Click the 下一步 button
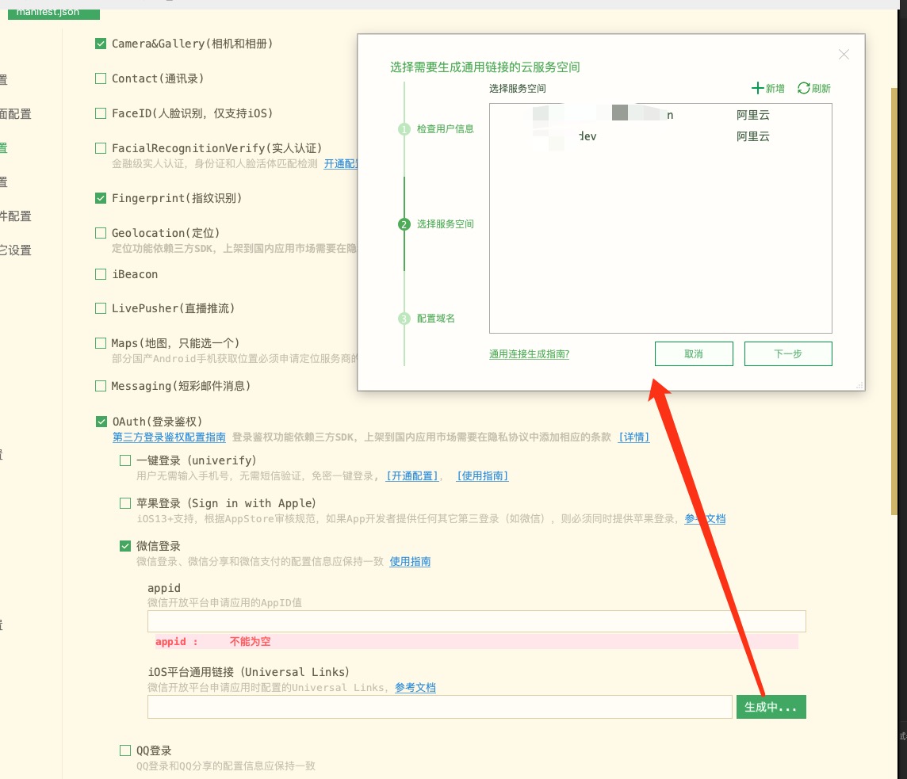The height and width of the screenshot is (779, 907). [787, 354]
